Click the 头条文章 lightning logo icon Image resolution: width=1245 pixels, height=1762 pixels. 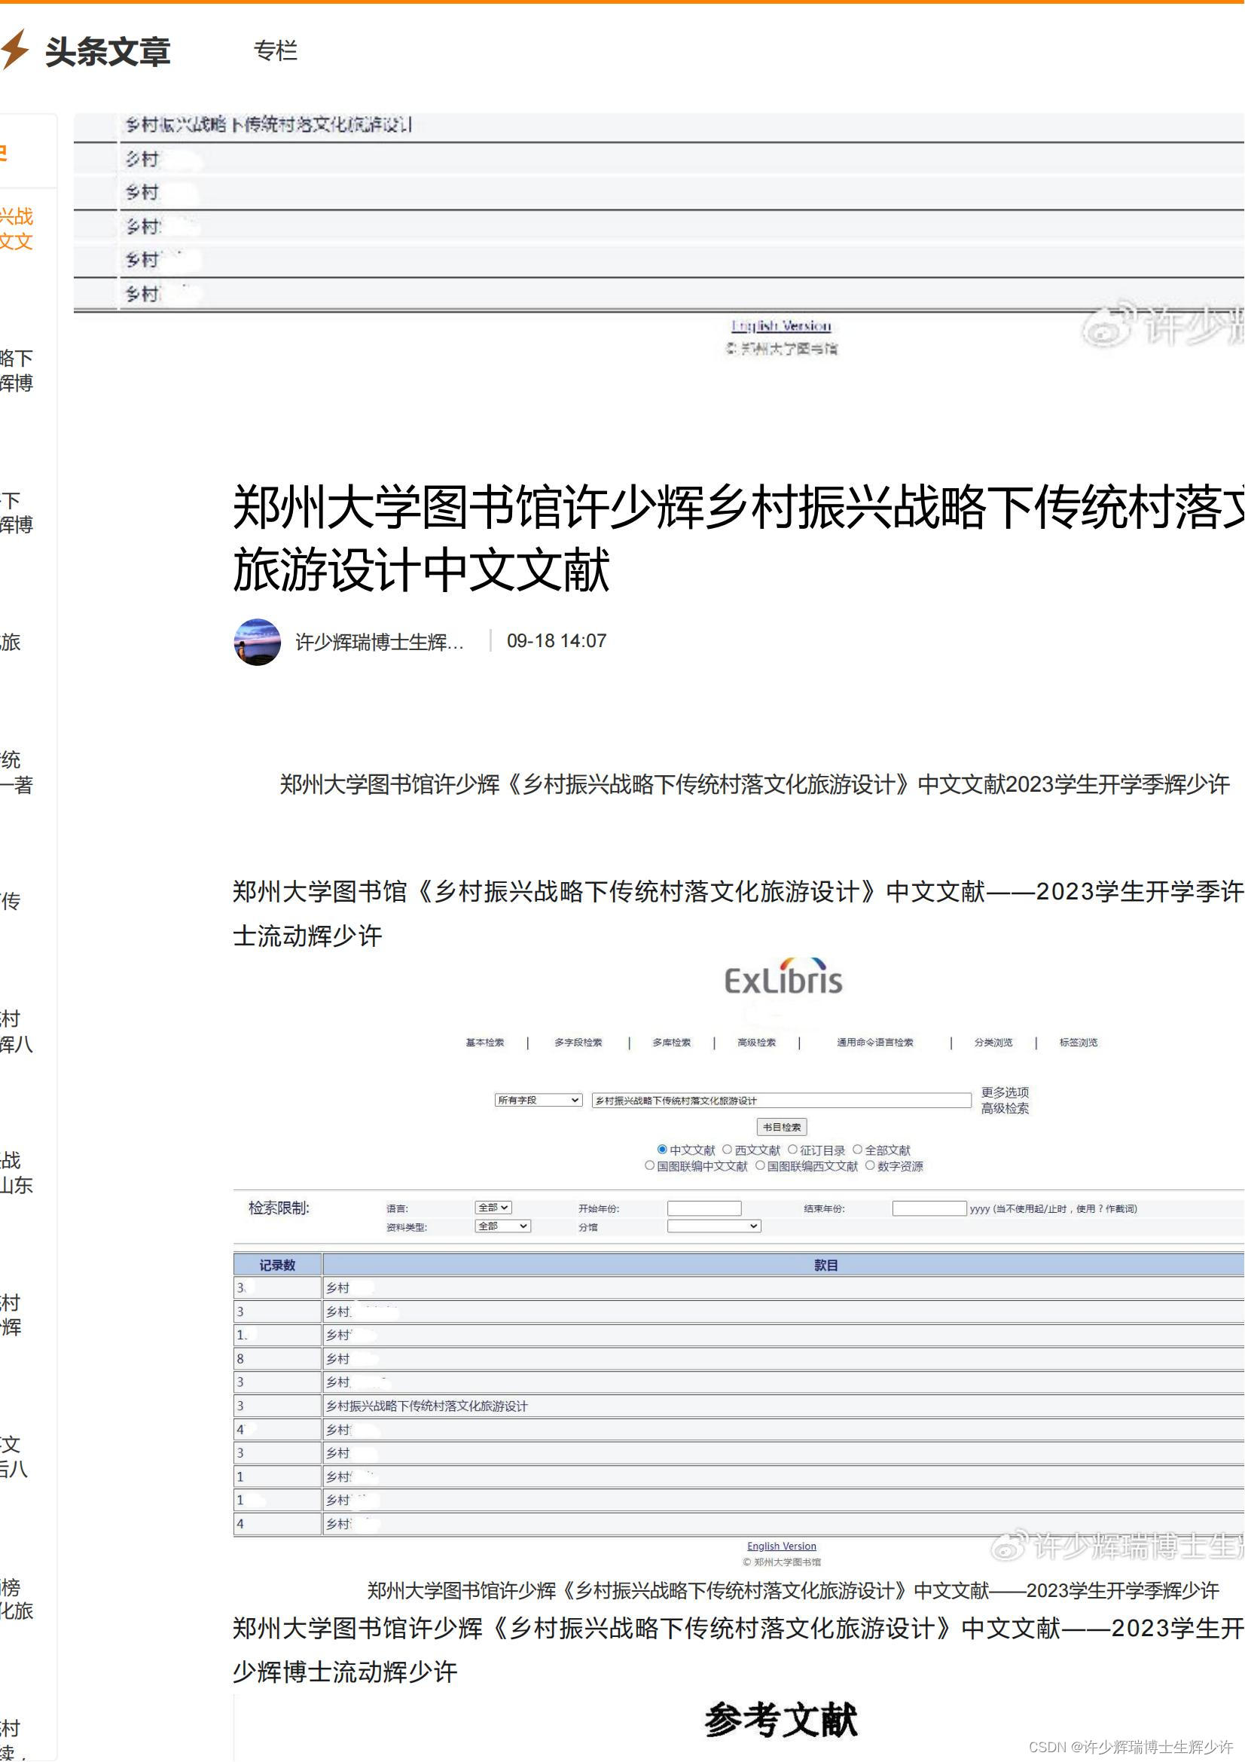pos(14,50)
